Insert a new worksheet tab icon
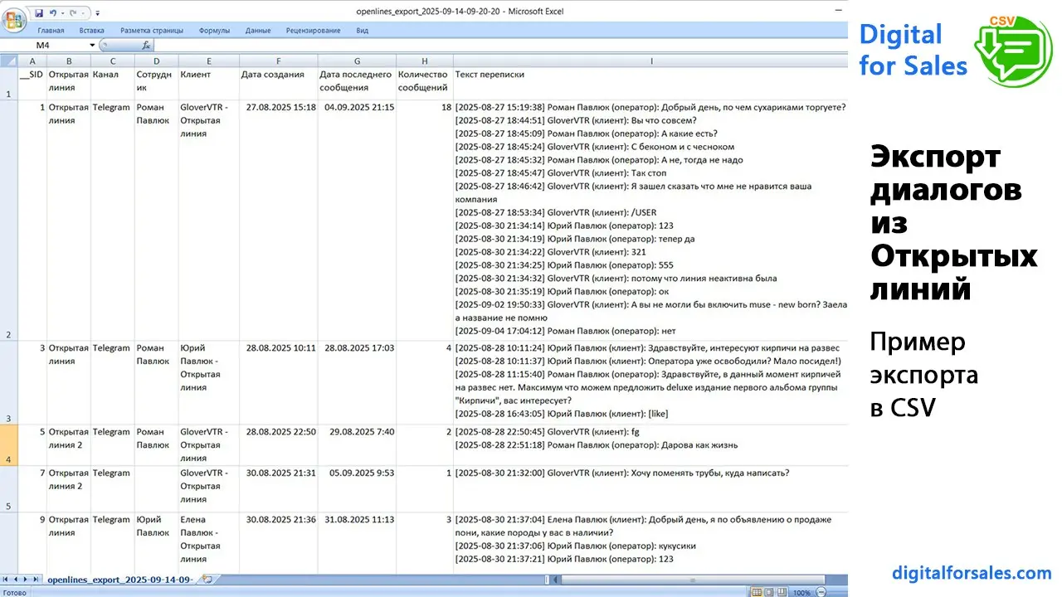Image resolution: width=1062 pixels, height=597 pixels. [207, 579]
